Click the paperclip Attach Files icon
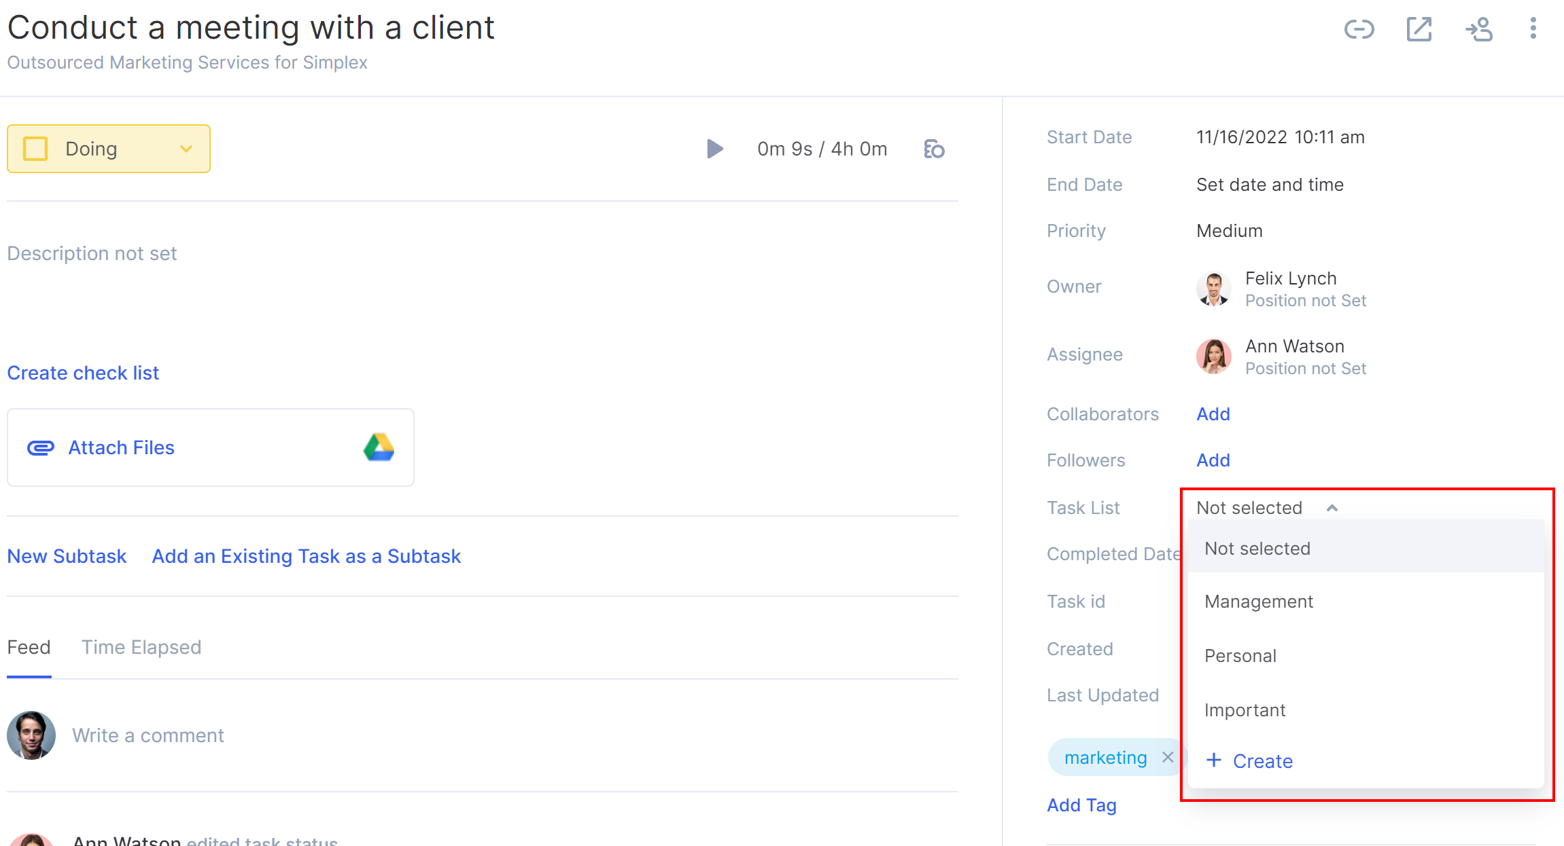Screen dimensions: 1564x846 [41, 447]
